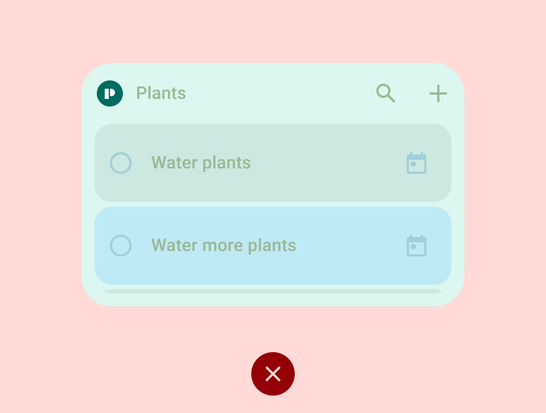Click the "Plants" list title
Image resolution: width=546 pixels, height=413 pixels.
(x=161, y=93)
